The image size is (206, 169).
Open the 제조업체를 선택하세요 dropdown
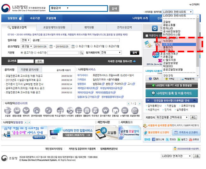(x=172, y=117)
